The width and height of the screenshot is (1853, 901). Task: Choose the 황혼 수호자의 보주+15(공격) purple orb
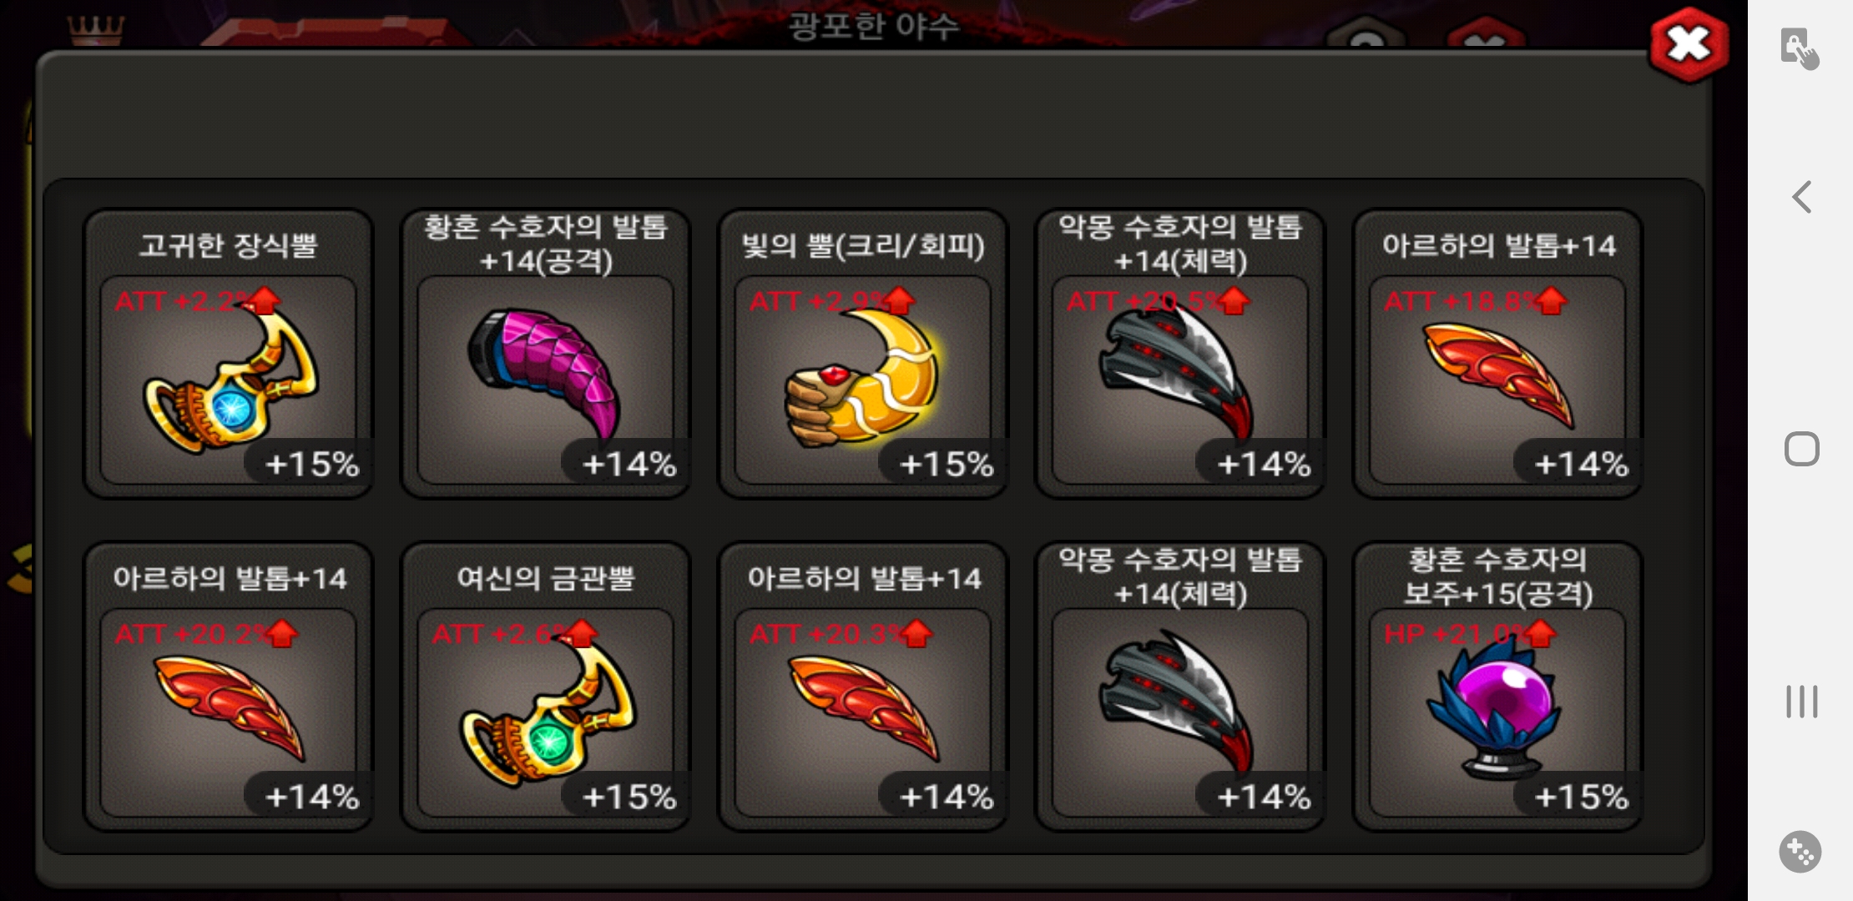(x=1497, y=687)
